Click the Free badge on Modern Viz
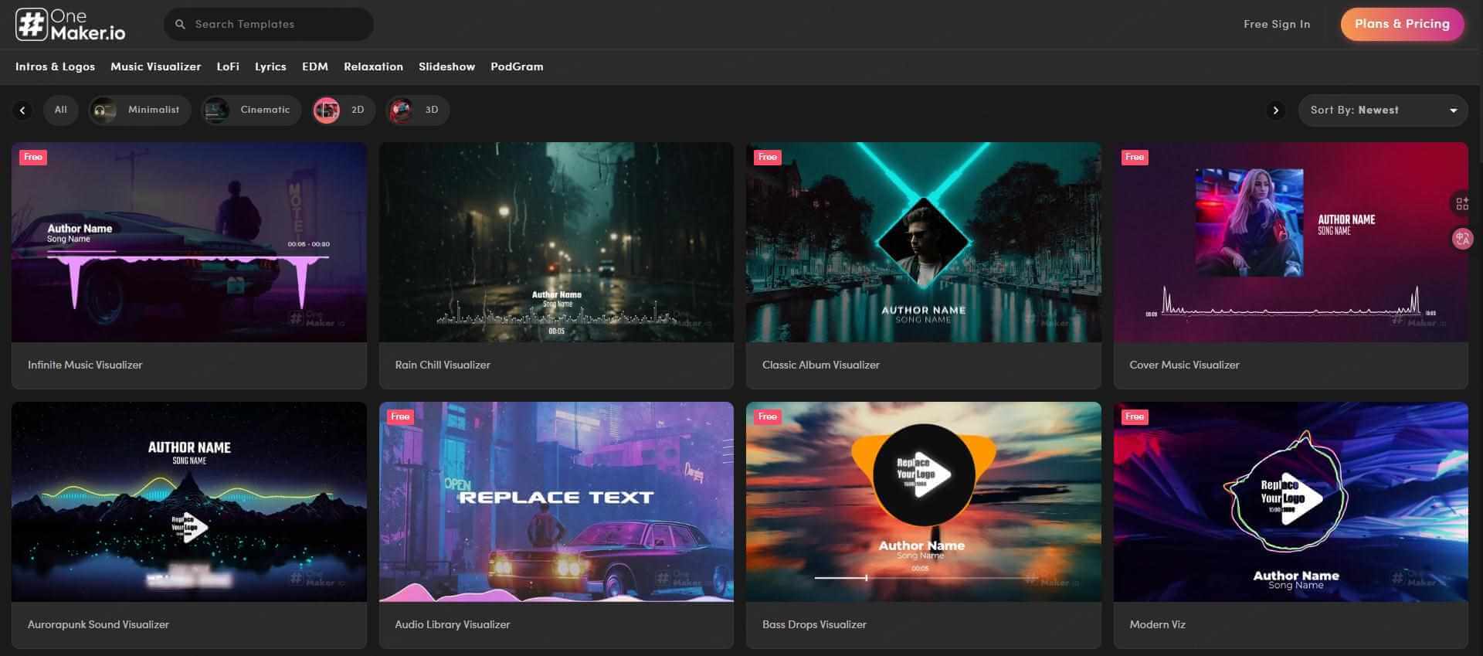The height and width of the screenshot is (656, 1483). [1135, 416]
